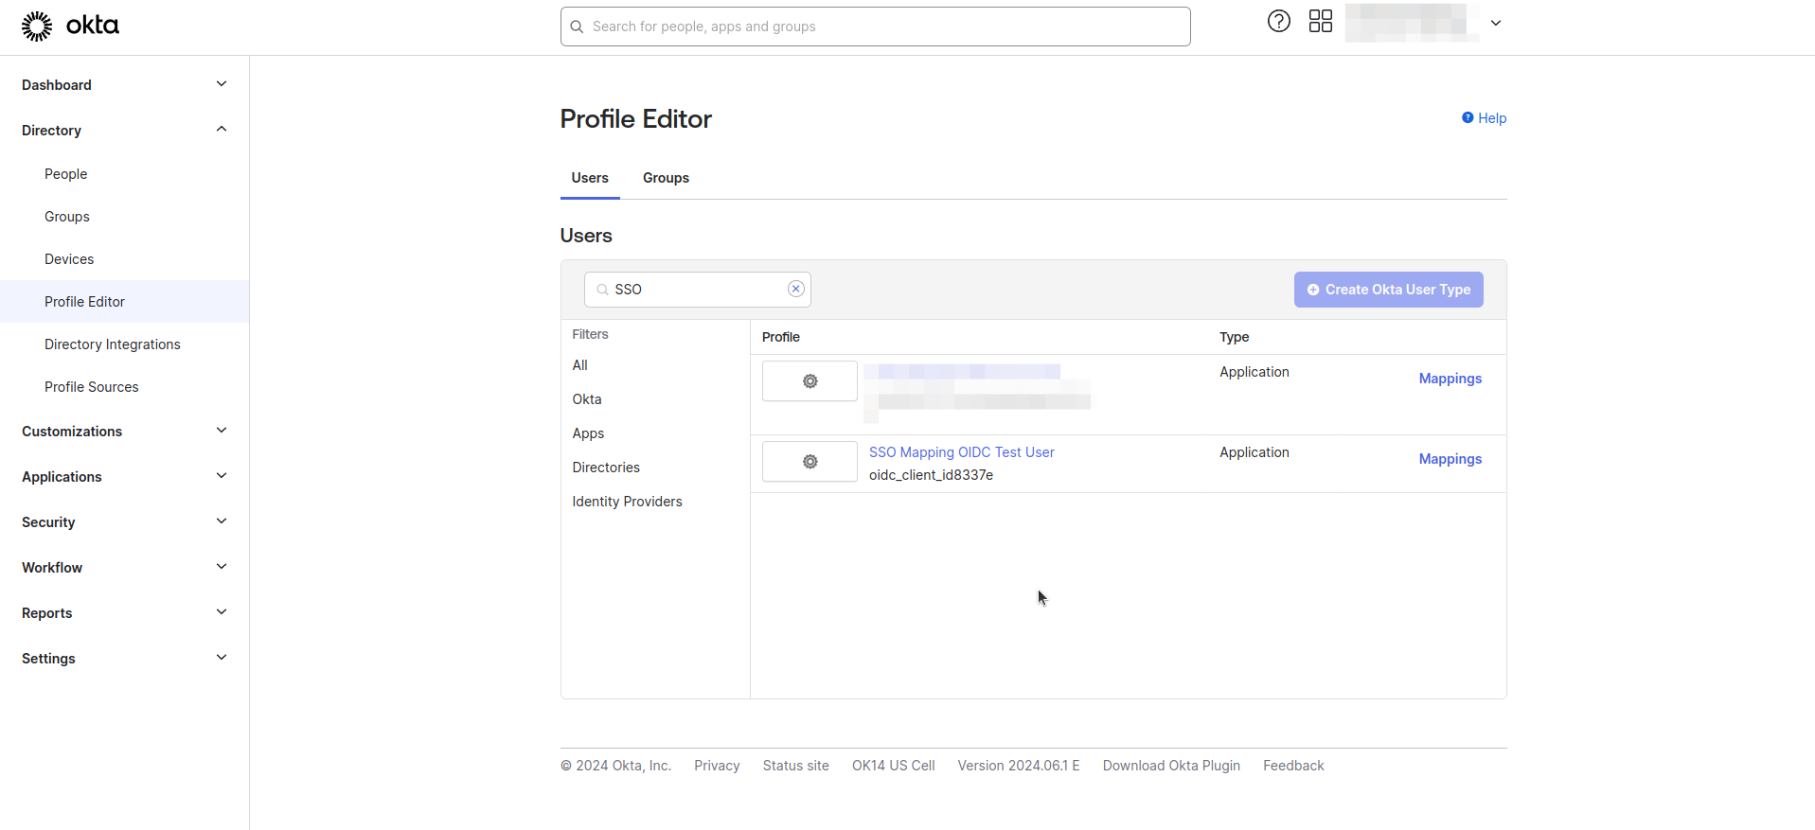The image size is (1815, 830).
Task: Filter profiles by Apps
Action: [588, 433]
